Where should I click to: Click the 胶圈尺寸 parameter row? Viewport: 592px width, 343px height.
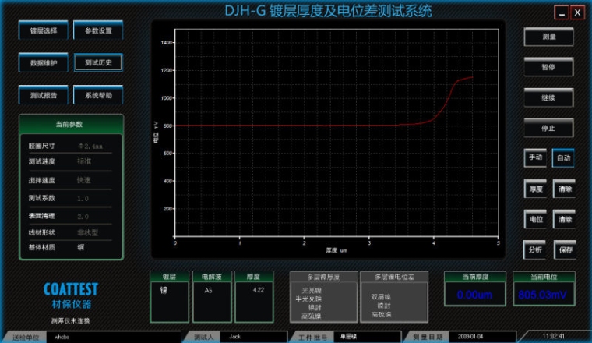(x=70, y=146)
